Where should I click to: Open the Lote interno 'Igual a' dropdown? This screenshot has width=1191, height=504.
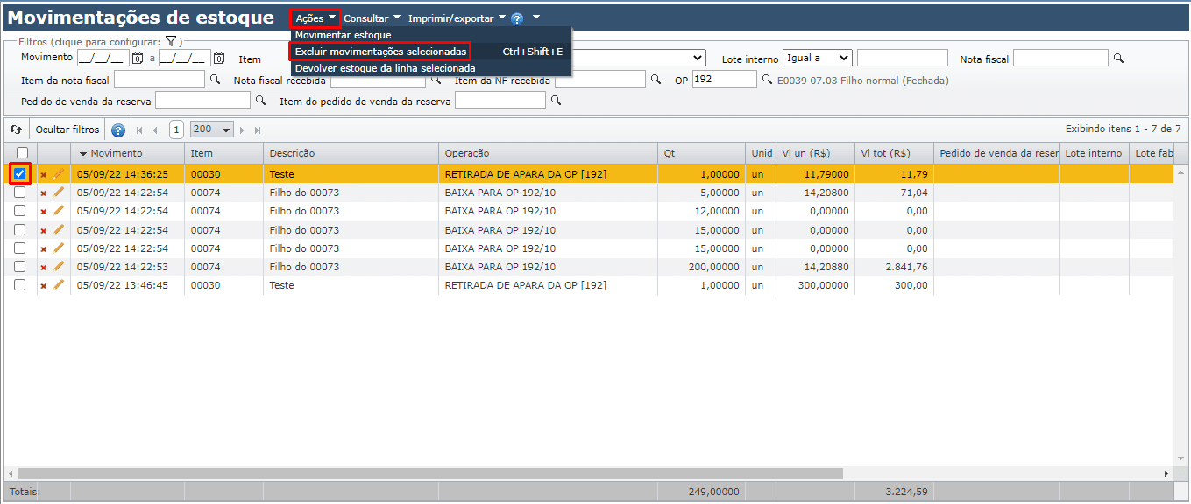click(817, 58)
